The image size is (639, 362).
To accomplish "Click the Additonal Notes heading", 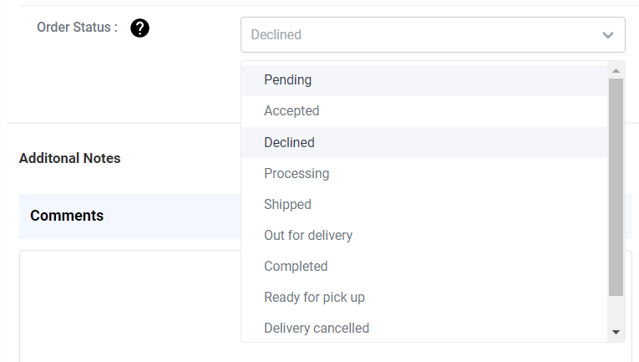I will click(x=69, y=158).
